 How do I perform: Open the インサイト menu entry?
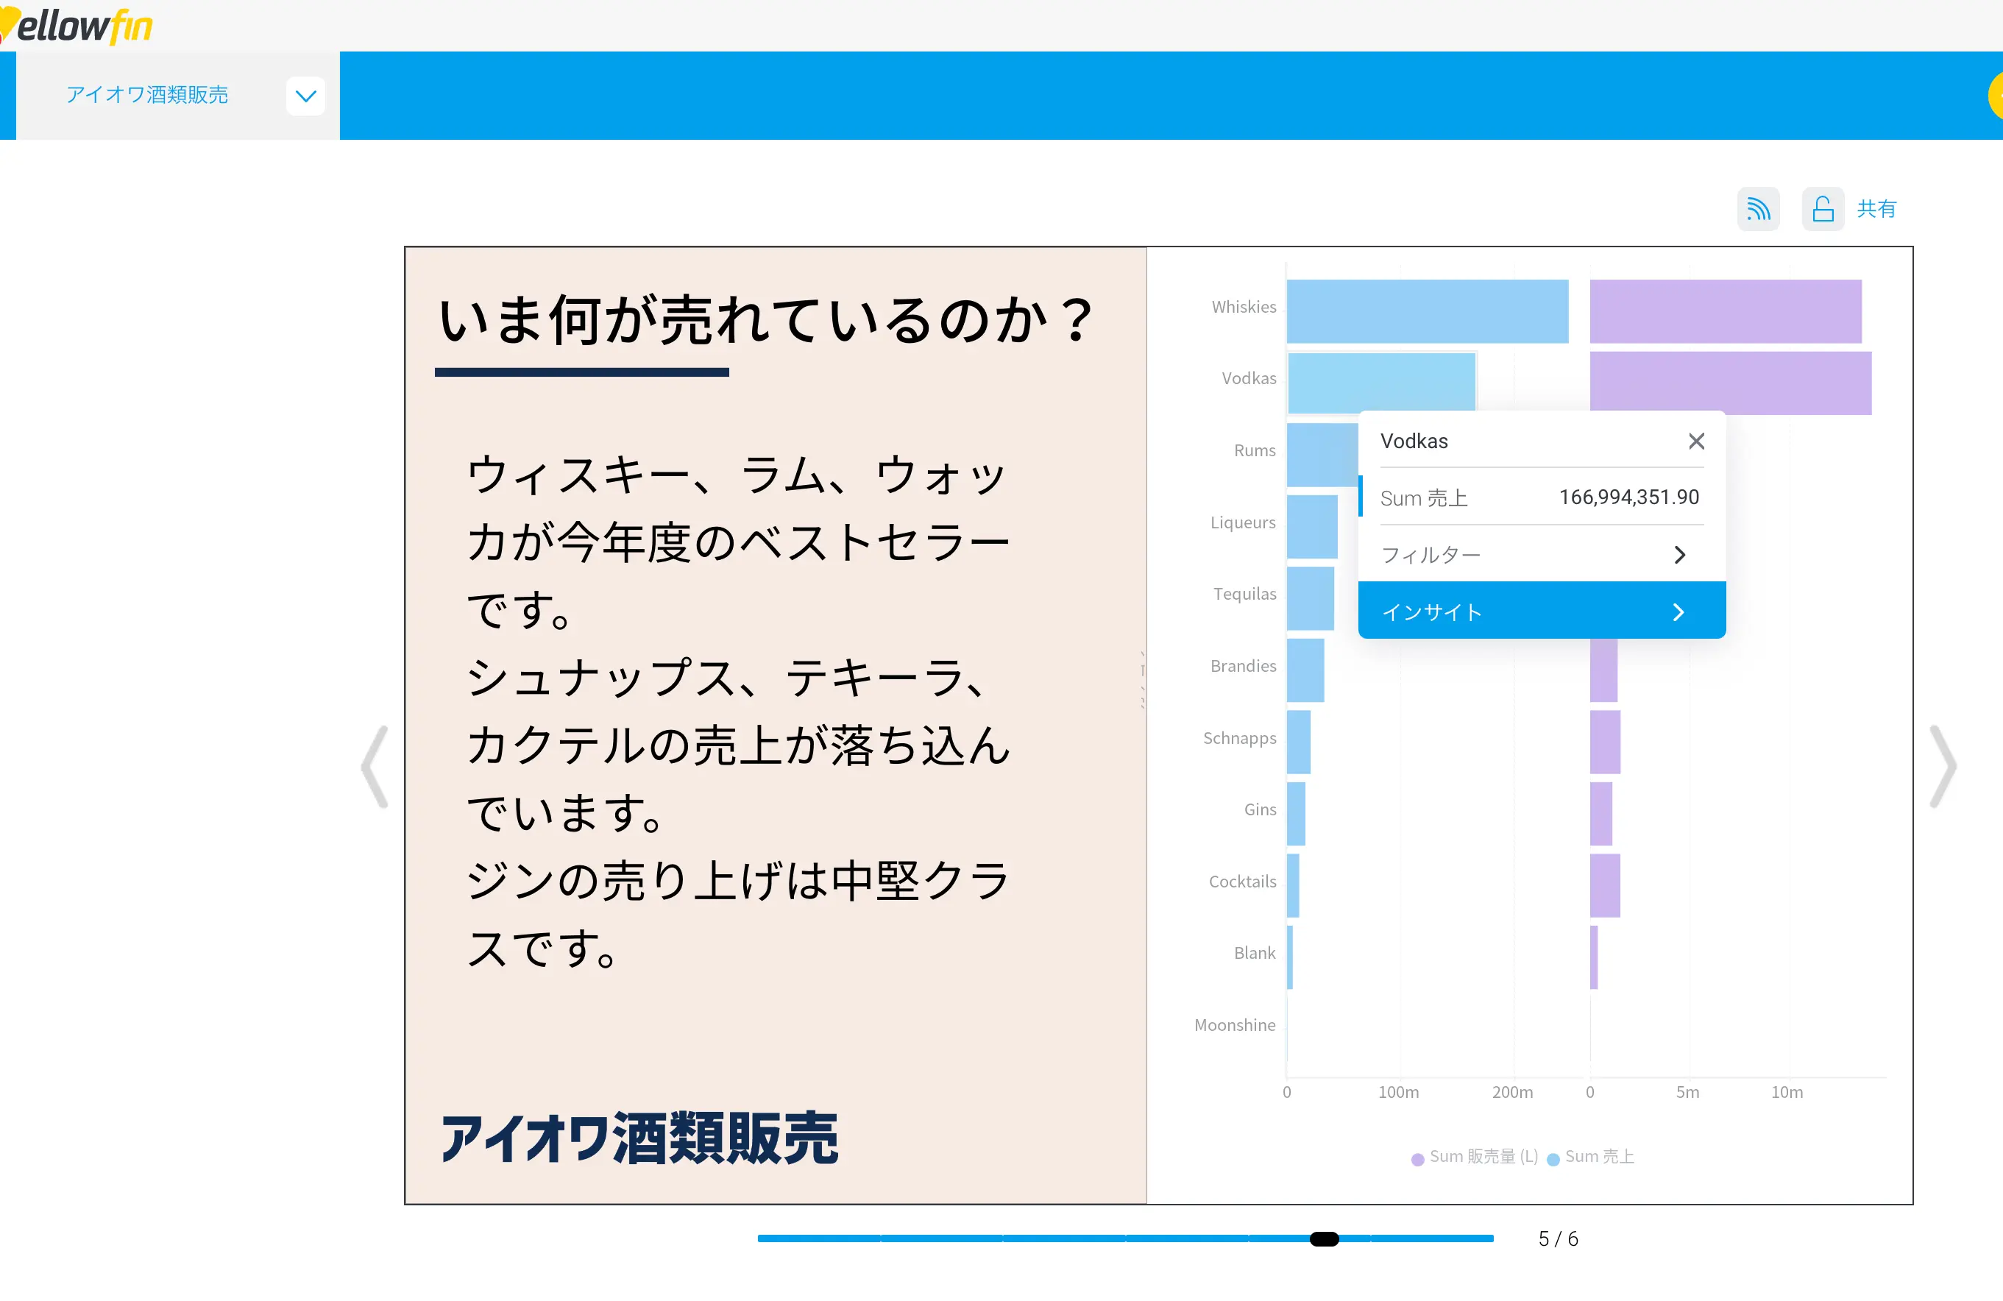1540,611
